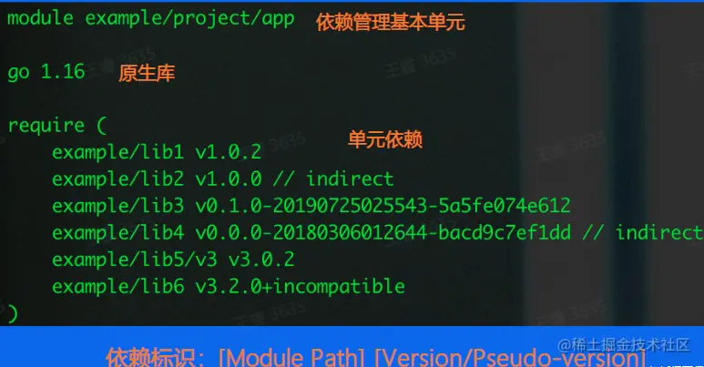
Task: Click the @稀土掘金技术社区 watermark
Action: click(623, 344)
